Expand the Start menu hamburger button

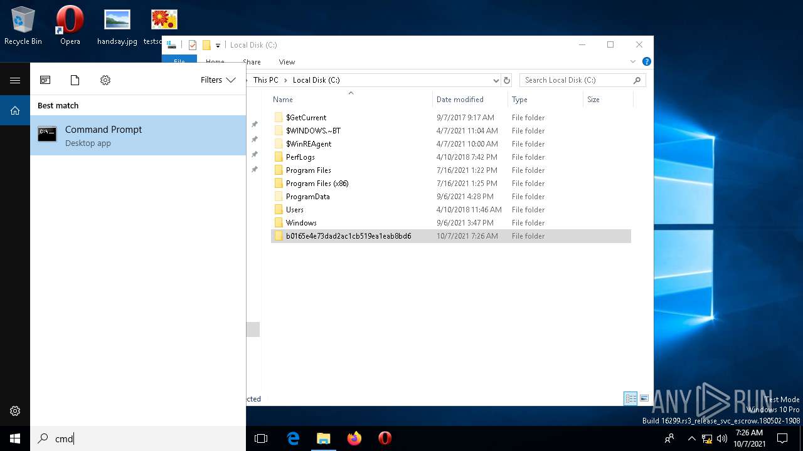15,80
